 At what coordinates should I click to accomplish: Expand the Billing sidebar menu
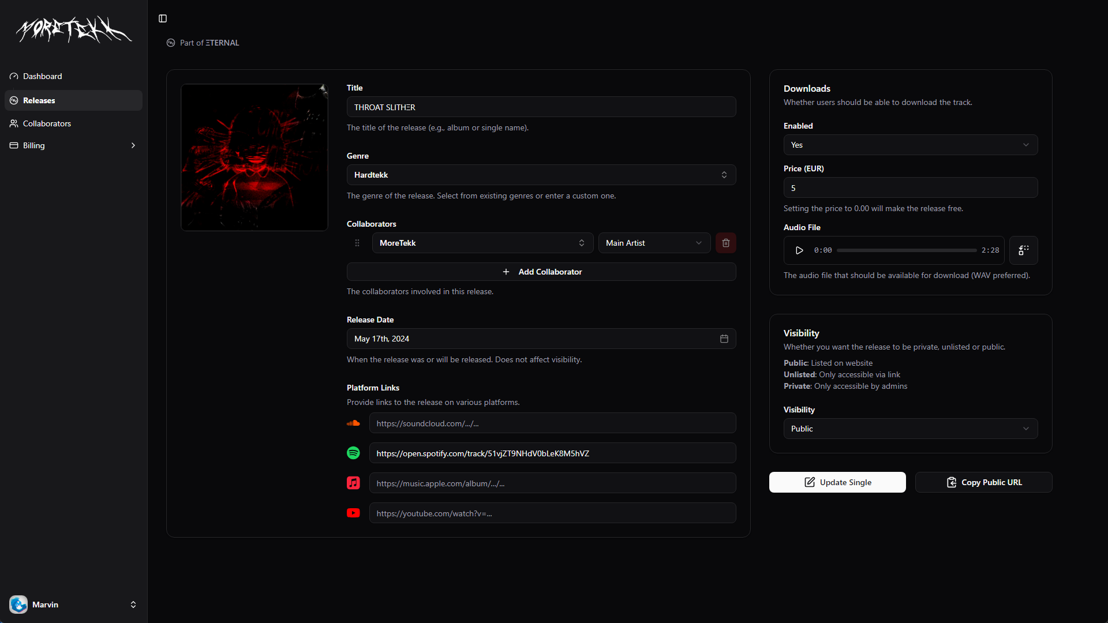tap(73, 145)
